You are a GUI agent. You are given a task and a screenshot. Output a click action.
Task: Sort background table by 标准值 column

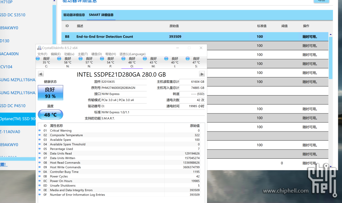click(262, 26)
